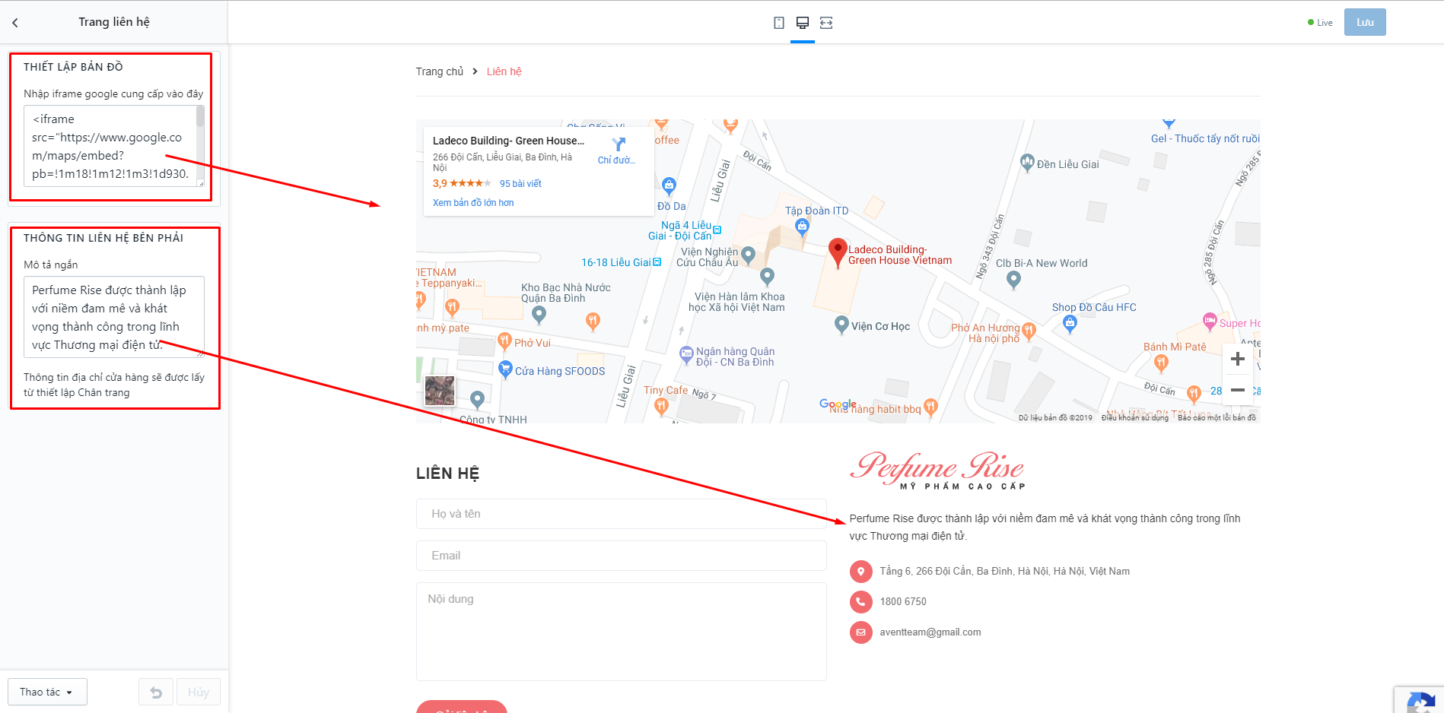
Task: Click the Email input field
Action: pyautogui.click(x=622, y=556)
